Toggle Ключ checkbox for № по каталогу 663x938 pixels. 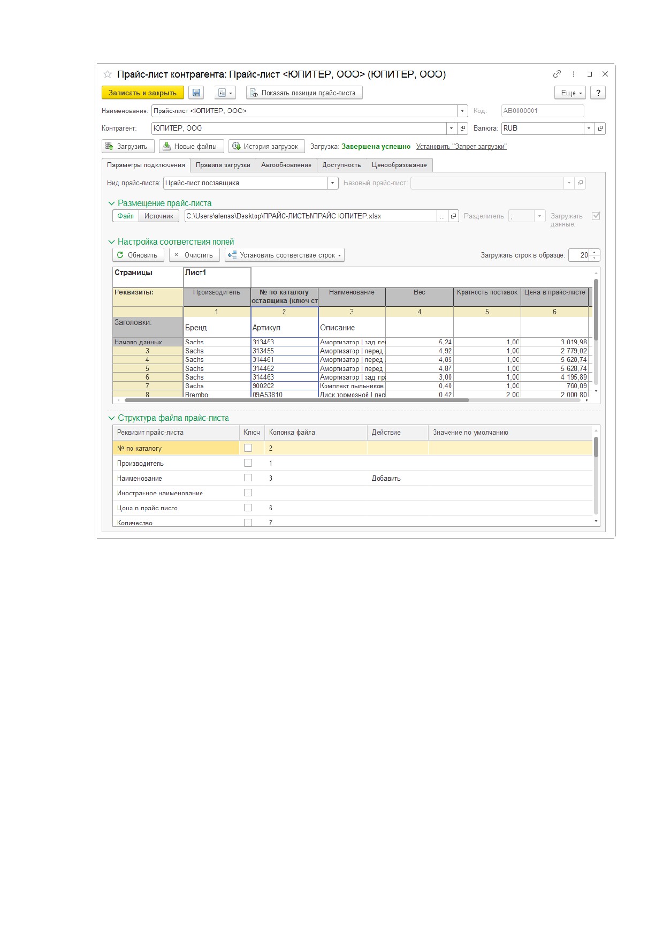coord(248,448)
